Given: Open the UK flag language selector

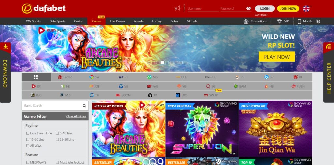Looking at the screenshot, I should [306, 8].
